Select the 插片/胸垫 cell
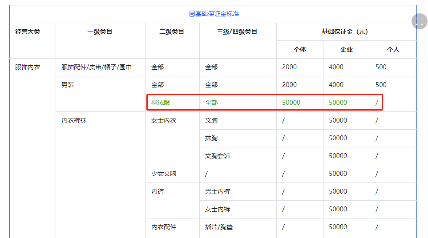Screen dimensions: 428x238 tap(219, 227)
